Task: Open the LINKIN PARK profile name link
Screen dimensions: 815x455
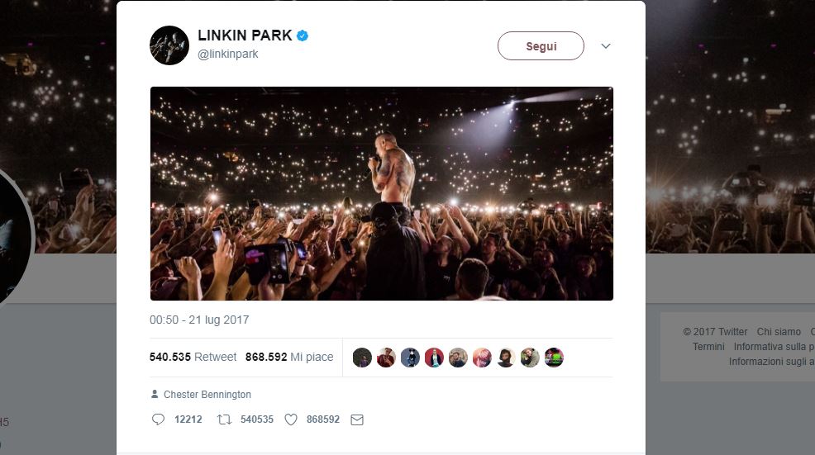Action: 245,36
